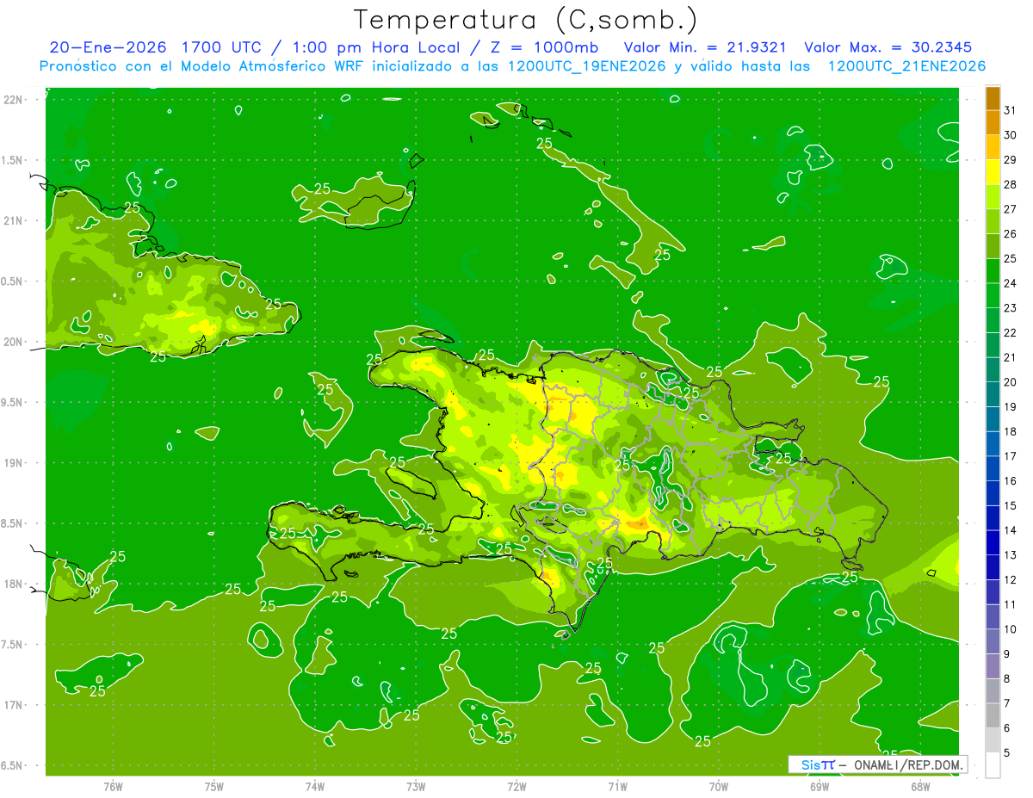This screenshot has height=798, width=1033.
Task: Click the '1700 UTC' time label
Action: pyautogui.click(x=220, y=47)
